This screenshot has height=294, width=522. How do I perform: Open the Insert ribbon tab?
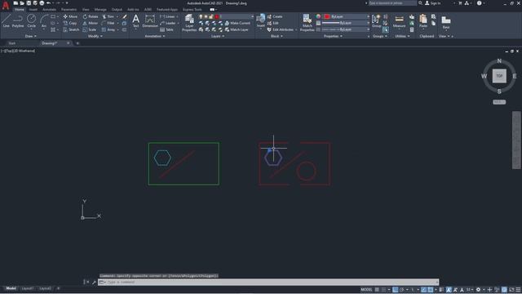coord(33,10)
